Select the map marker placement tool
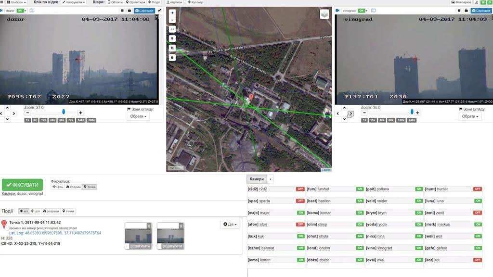The width and height of the screenshot is (493, 277). (x=172, y=38)
